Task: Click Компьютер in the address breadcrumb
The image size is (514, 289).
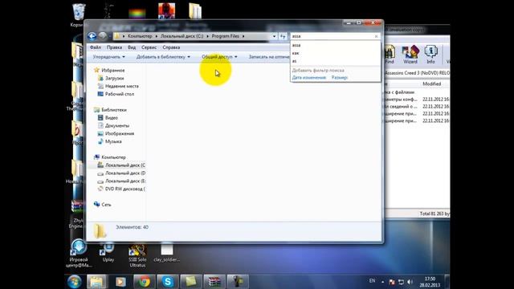Action: (140, 36)
